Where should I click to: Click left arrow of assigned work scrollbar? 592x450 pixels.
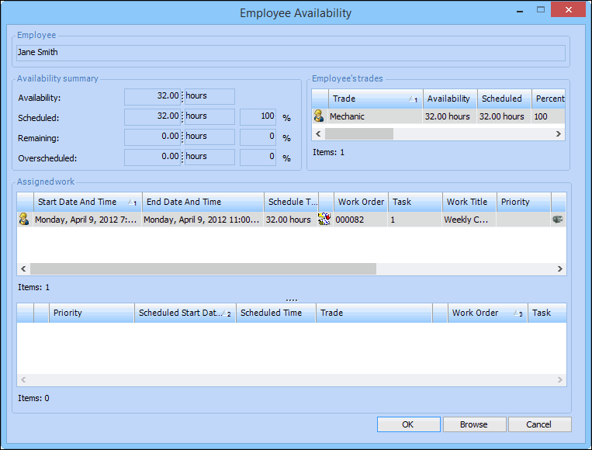coord(23,268)
